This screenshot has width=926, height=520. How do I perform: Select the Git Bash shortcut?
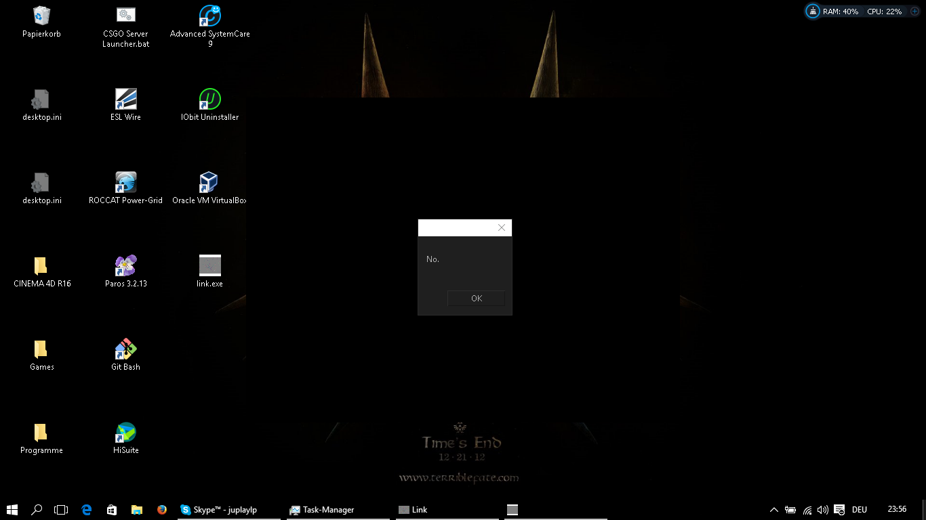click(x=125, y=349)
